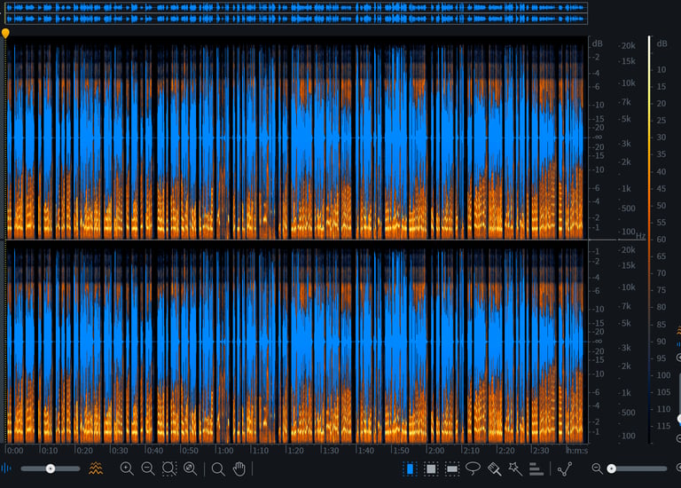Click the zoom out magnifier on the left toolbar
This screenshot has height=488, width=681.
148,468
